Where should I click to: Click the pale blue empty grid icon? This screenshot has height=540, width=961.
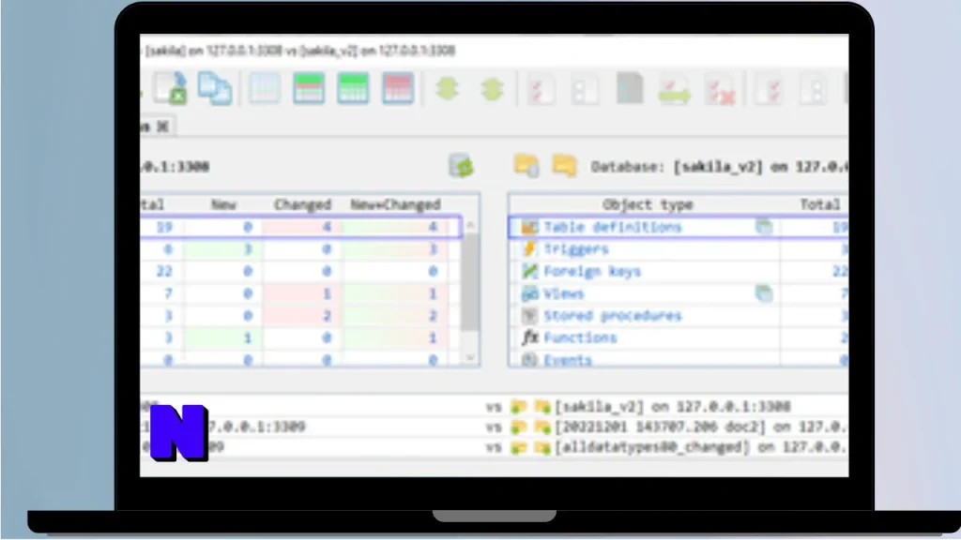265,88
